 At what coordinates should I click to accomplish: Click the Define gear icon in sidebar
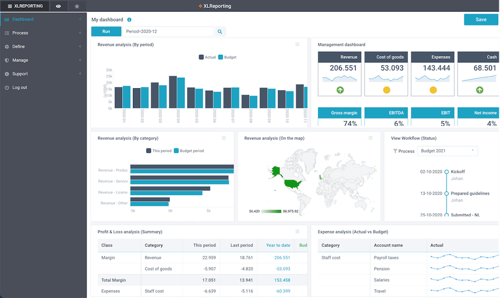pos(6,47)
